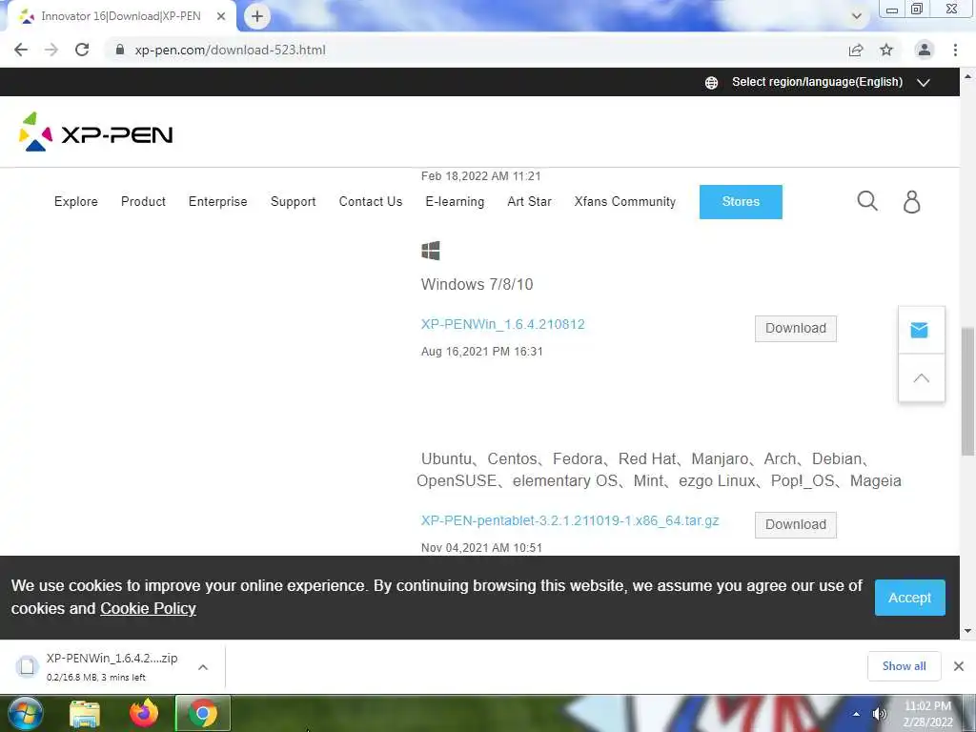Select the Aug 16,2021 PM 16:31 date
976x732 pixels.
pos(481,352)
